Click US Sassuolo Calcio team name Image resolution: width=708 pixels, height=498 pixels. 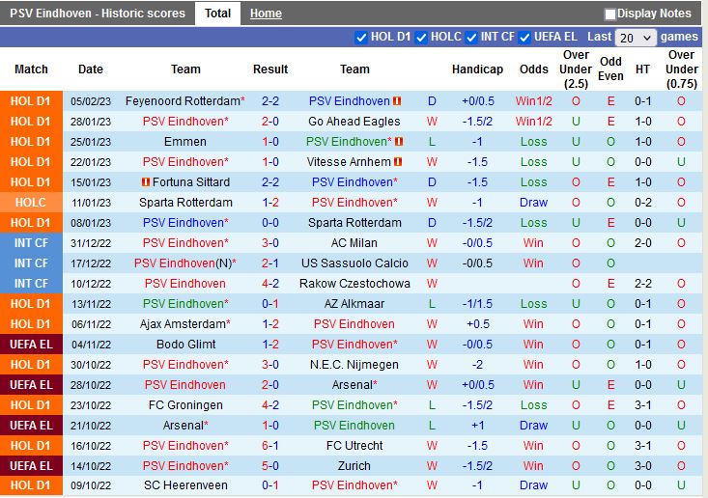pyautogui.click(x=354, y=263)
